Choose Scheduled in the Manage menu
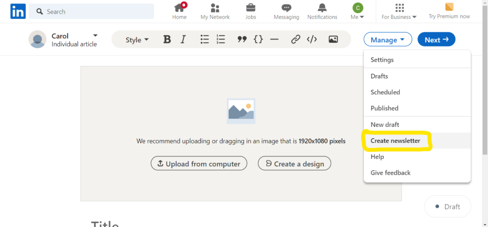The width and height of the screenshot is (488, 227). (385, 92)
